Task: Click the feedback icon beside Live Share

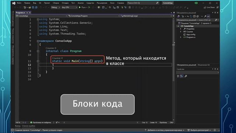Action: tap(218, 7)
